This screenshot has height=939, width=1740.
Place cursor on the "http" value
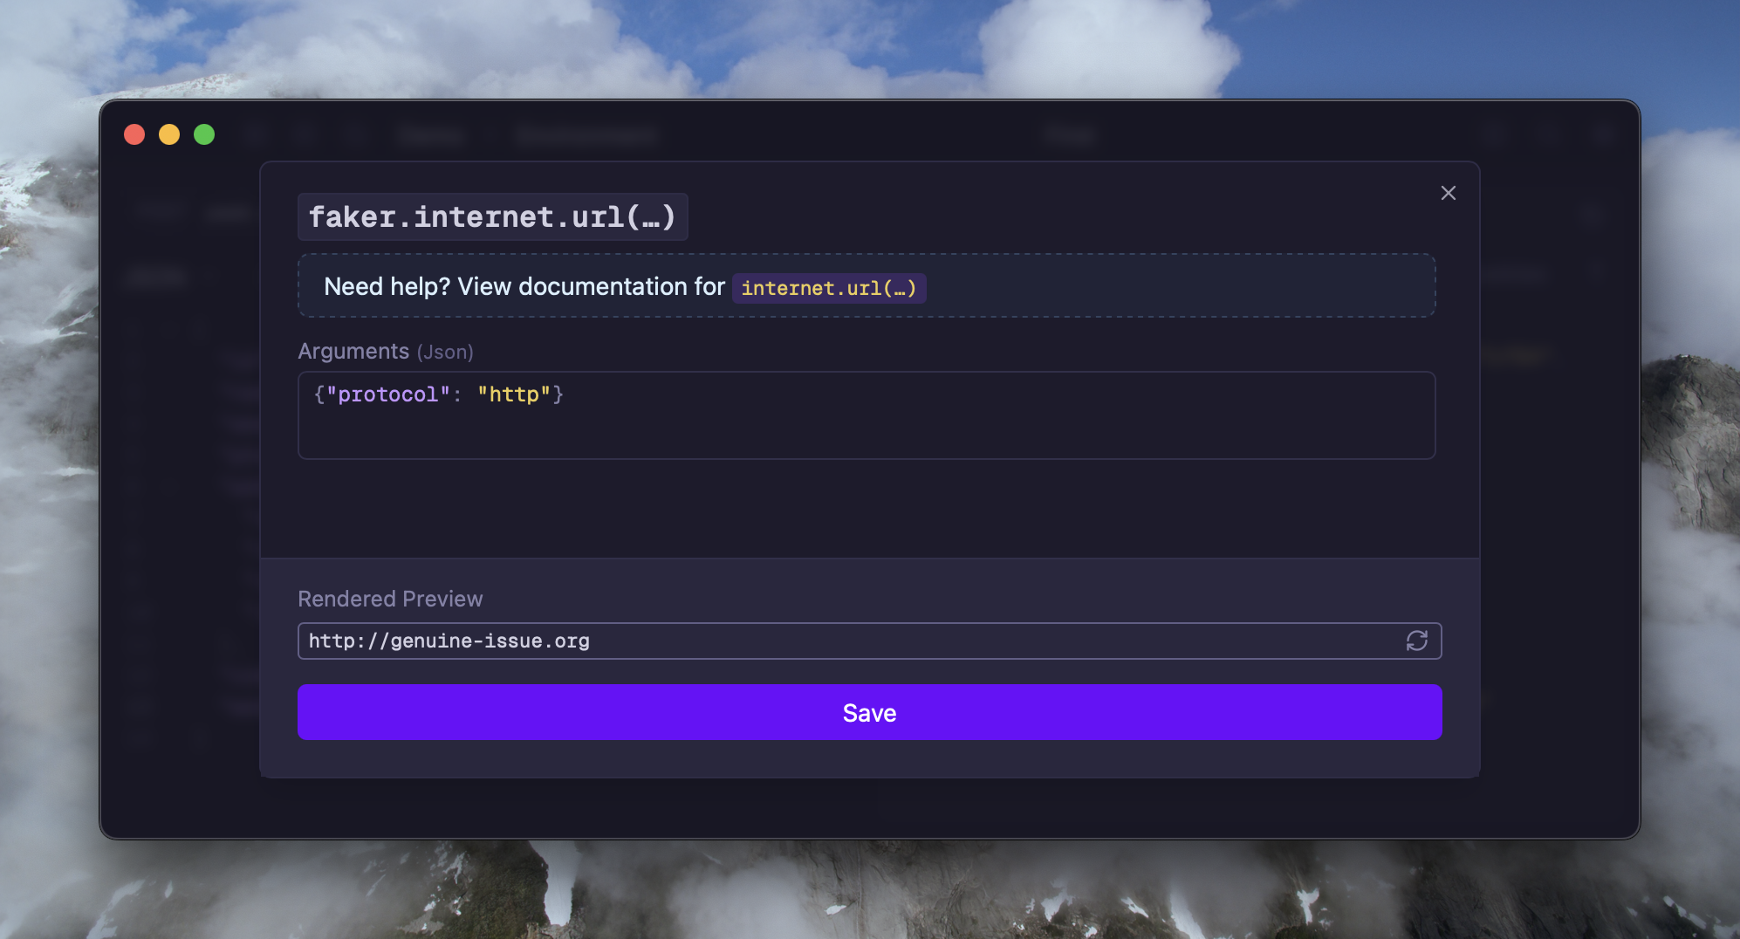[x=514, y=394]
